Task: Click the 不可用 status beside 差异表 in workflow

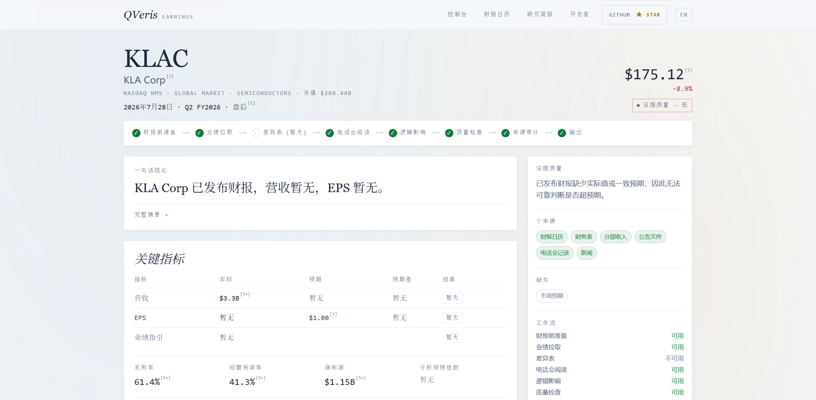Action: (675, 358)
